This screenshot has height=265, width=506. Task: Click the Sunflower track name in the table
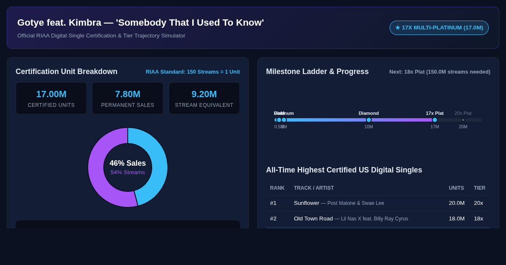click(x=307, y=203)
